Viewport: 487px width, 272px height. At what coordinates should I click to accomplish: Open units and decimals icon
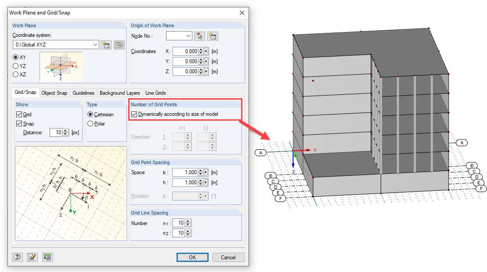point(47,257)
